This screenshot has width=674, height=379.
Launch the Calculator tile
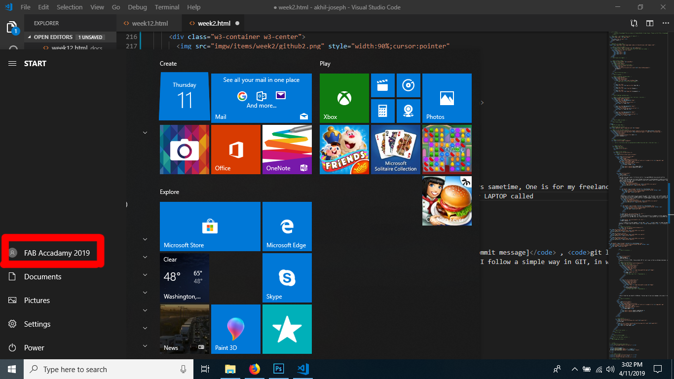click(x=382, y=111)
